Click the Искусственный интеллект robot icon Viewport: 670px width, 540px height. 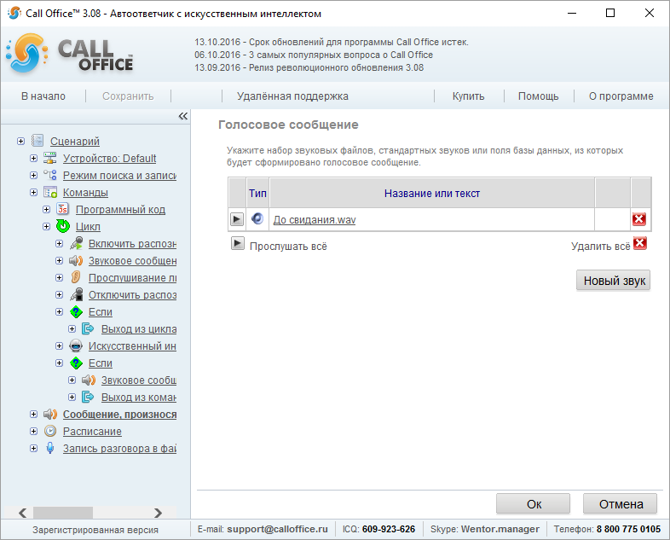(x=76, y=345)
